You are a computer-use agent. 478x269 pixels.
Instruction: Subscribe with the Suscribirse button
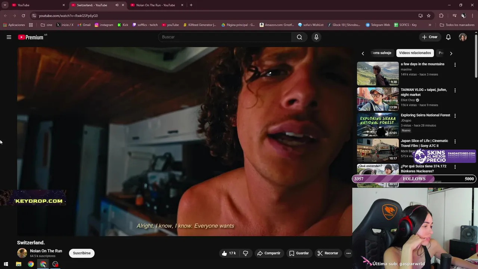(82, 253)
